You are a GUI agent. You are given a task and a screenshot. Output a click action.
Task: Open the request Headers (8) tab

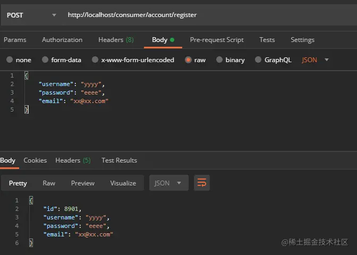(116, 40)
